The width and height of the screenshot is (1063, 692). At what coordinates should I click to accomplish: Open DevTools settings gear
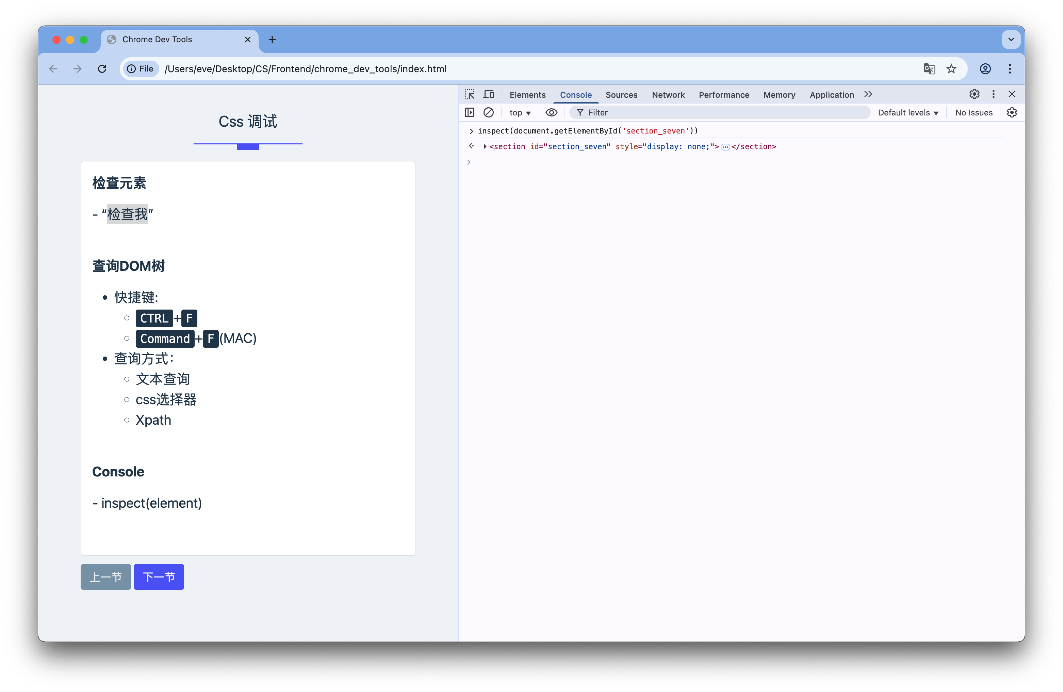pyautogui.click(x=975, y=94)
